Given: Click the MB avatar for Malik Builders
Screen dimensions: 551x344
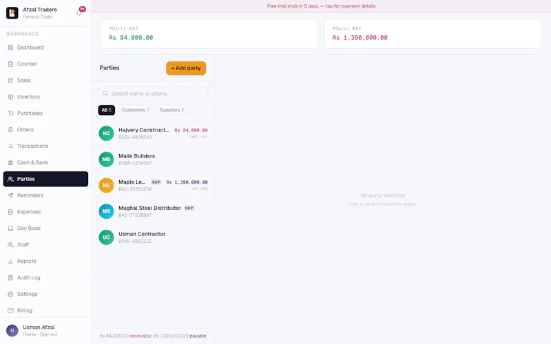Looking at the screenshot, I should pos(106,160).
